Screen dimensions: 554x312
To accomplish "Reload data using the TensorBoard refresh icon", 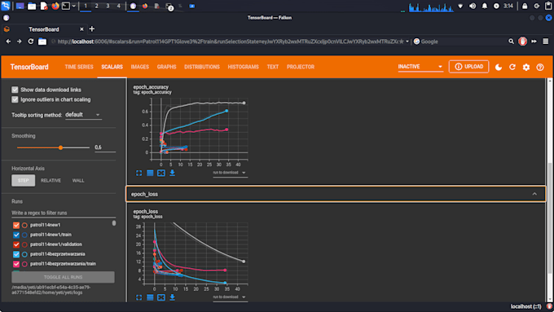I will click(512, 67).
